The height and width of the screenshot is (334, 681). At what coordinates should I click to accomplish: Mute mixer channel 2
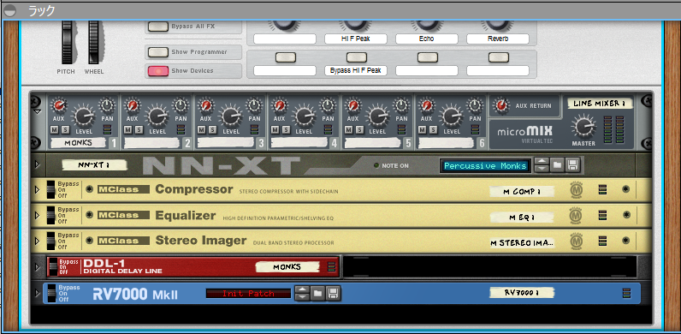[127, 129]
